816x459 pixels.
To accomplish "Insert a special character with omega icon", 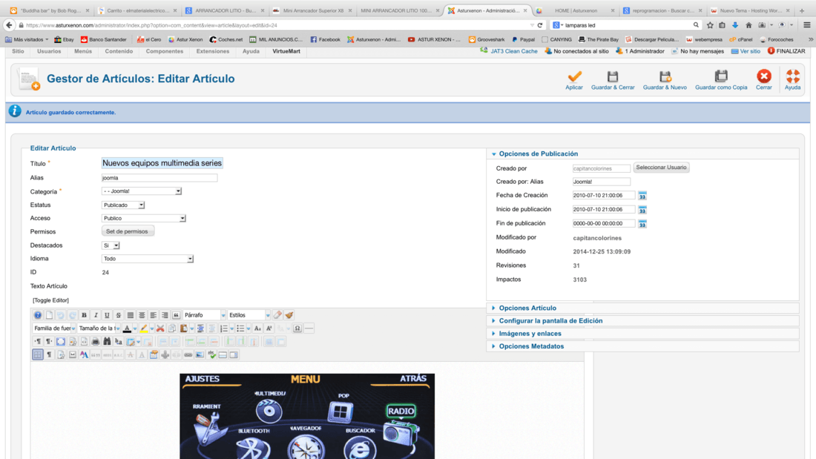I will tap(297, 328).
